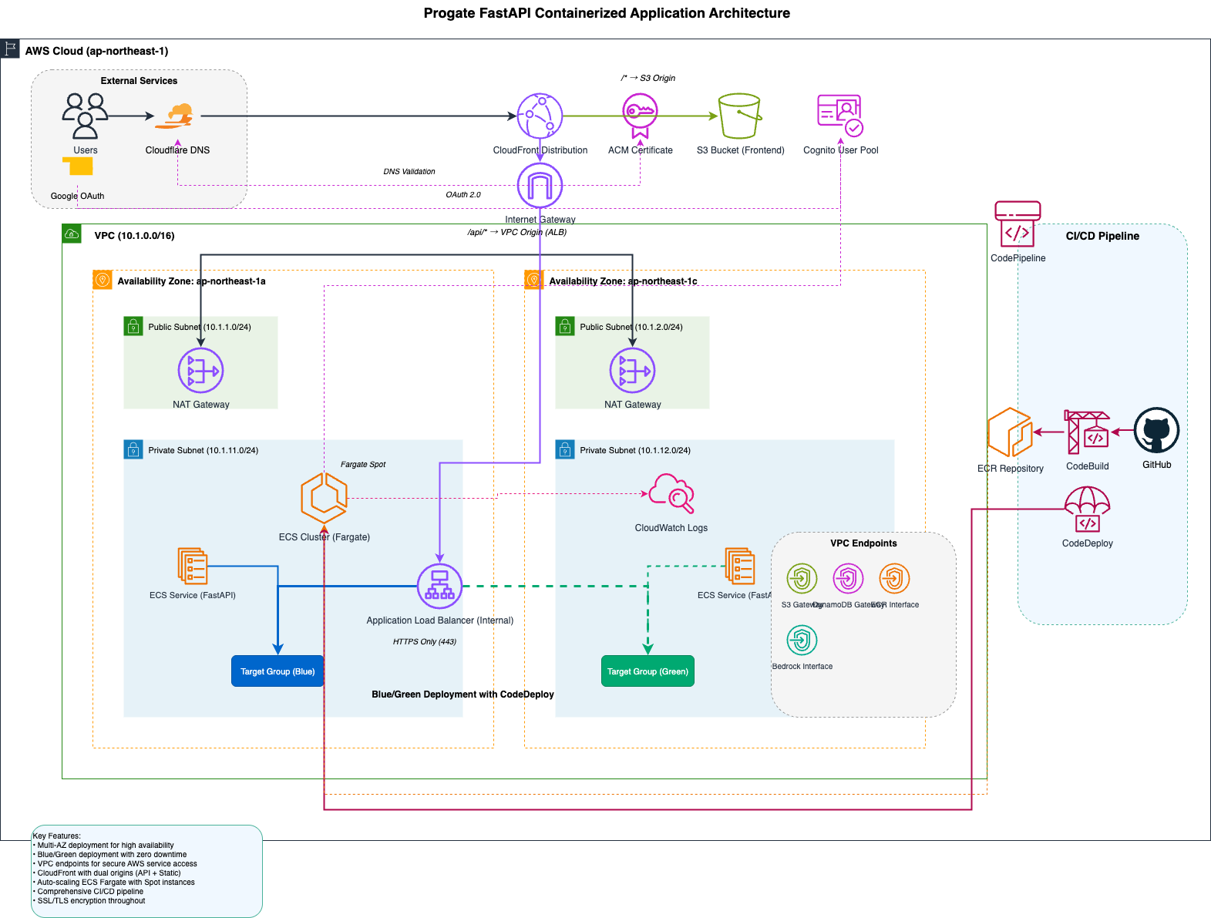Click the Target Group (Blue) box
This screenshot has width=1211, height=918.
coord(278,671)
